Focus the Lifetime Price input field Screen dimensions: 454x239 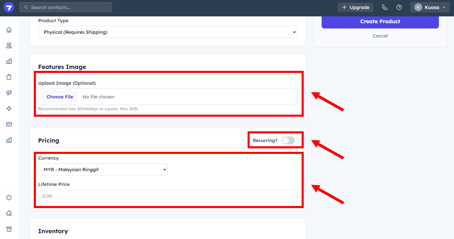pos(167,196)
